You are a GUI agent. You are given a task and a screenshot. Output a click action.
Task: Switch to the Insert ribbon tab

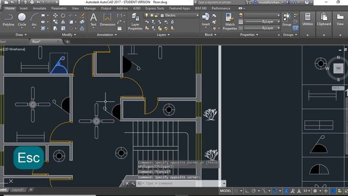[x=23, y=8]
